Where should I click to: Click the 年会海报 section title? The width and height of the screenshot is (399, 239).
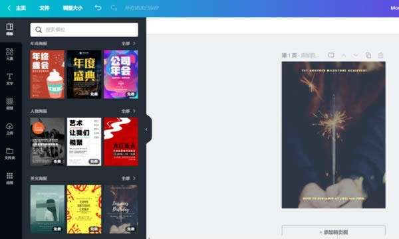tap(39, 43)
